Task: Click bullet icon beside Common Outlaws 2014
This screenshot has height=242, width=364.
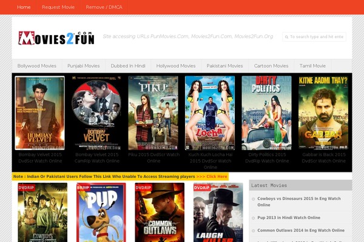Action: pos(253,231)
